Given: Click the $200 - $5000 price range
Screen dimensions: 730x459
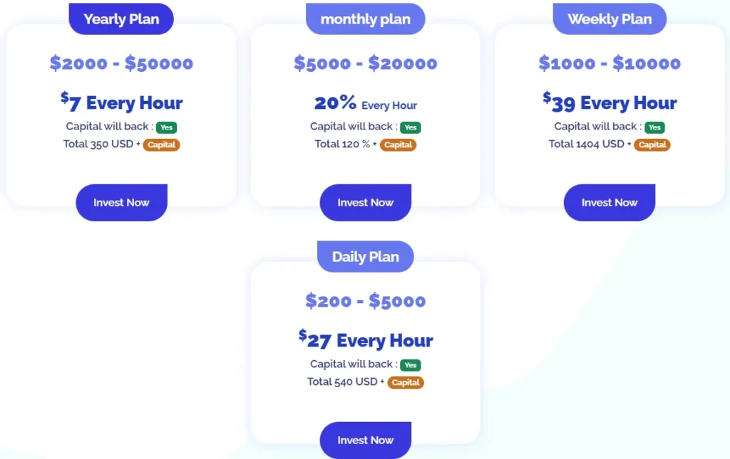Looking at the screenshot, I should (x=365, y=301).
